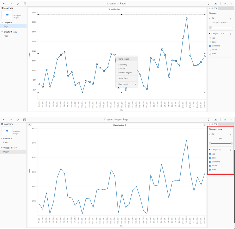Select Show Data from the context menu

(123, 78)
